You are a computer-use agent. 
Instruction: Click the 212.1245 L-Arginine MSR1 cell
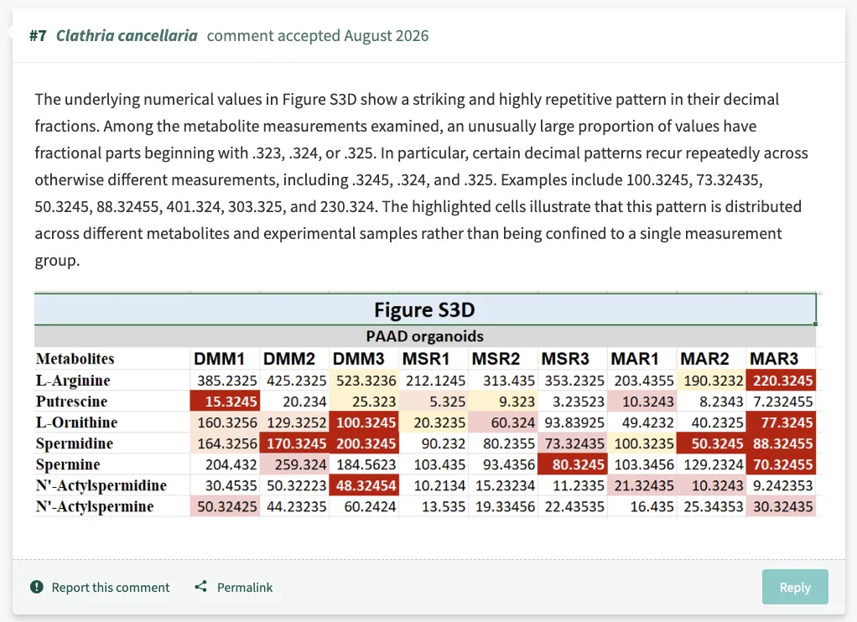pyautogui.click(x=434, y=381)
